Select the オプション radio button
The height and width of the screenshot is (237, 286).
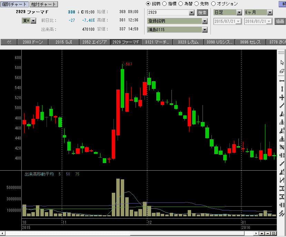[213, 4]
